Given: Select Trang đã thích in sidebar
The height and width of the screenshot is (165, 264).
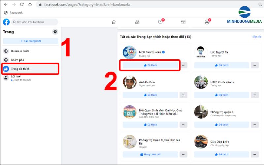Looking at the screenshot, I should (31, 69).
